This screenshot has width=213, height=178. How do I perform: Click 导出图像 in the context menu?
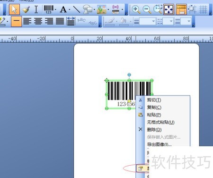159,144
